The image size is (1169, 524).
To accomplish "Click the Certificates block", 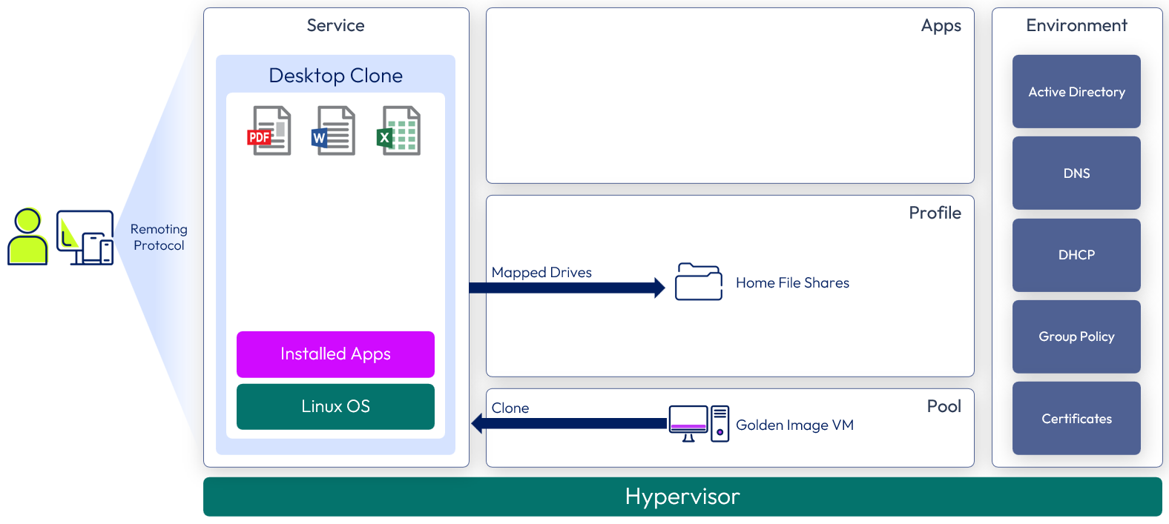I will 1076,419.
